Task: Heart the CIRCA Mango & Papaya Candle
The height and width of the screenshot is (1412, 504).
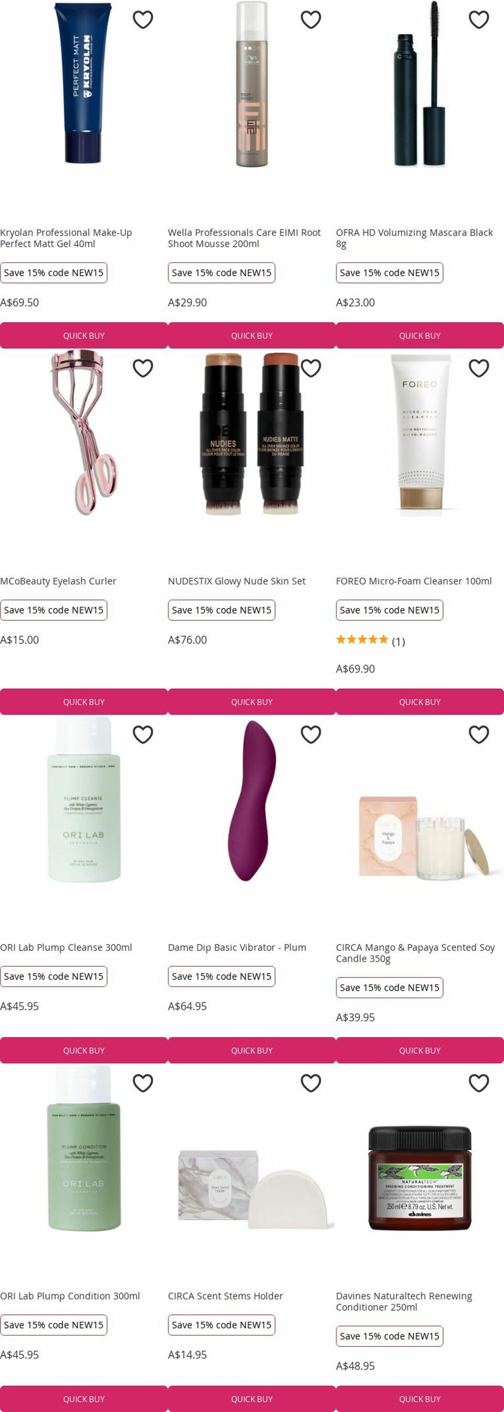Action: point(479,735)
